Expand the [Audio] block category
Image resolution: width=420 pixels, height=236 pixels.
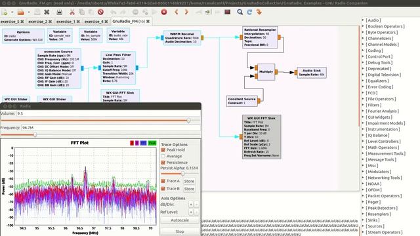point(363,20)
